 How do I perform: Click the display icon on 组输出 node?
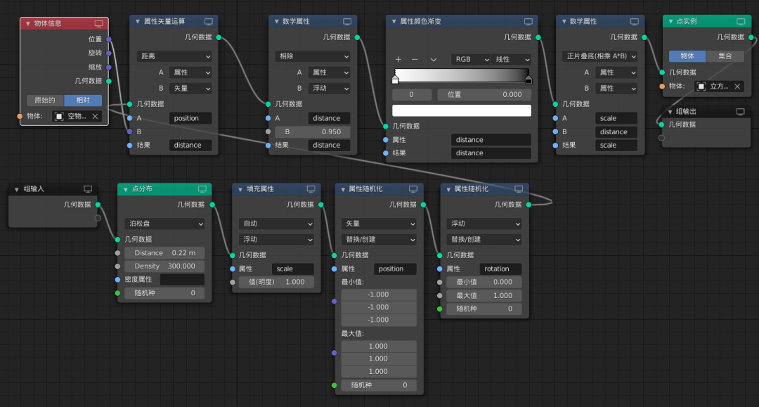coord(739,111)
